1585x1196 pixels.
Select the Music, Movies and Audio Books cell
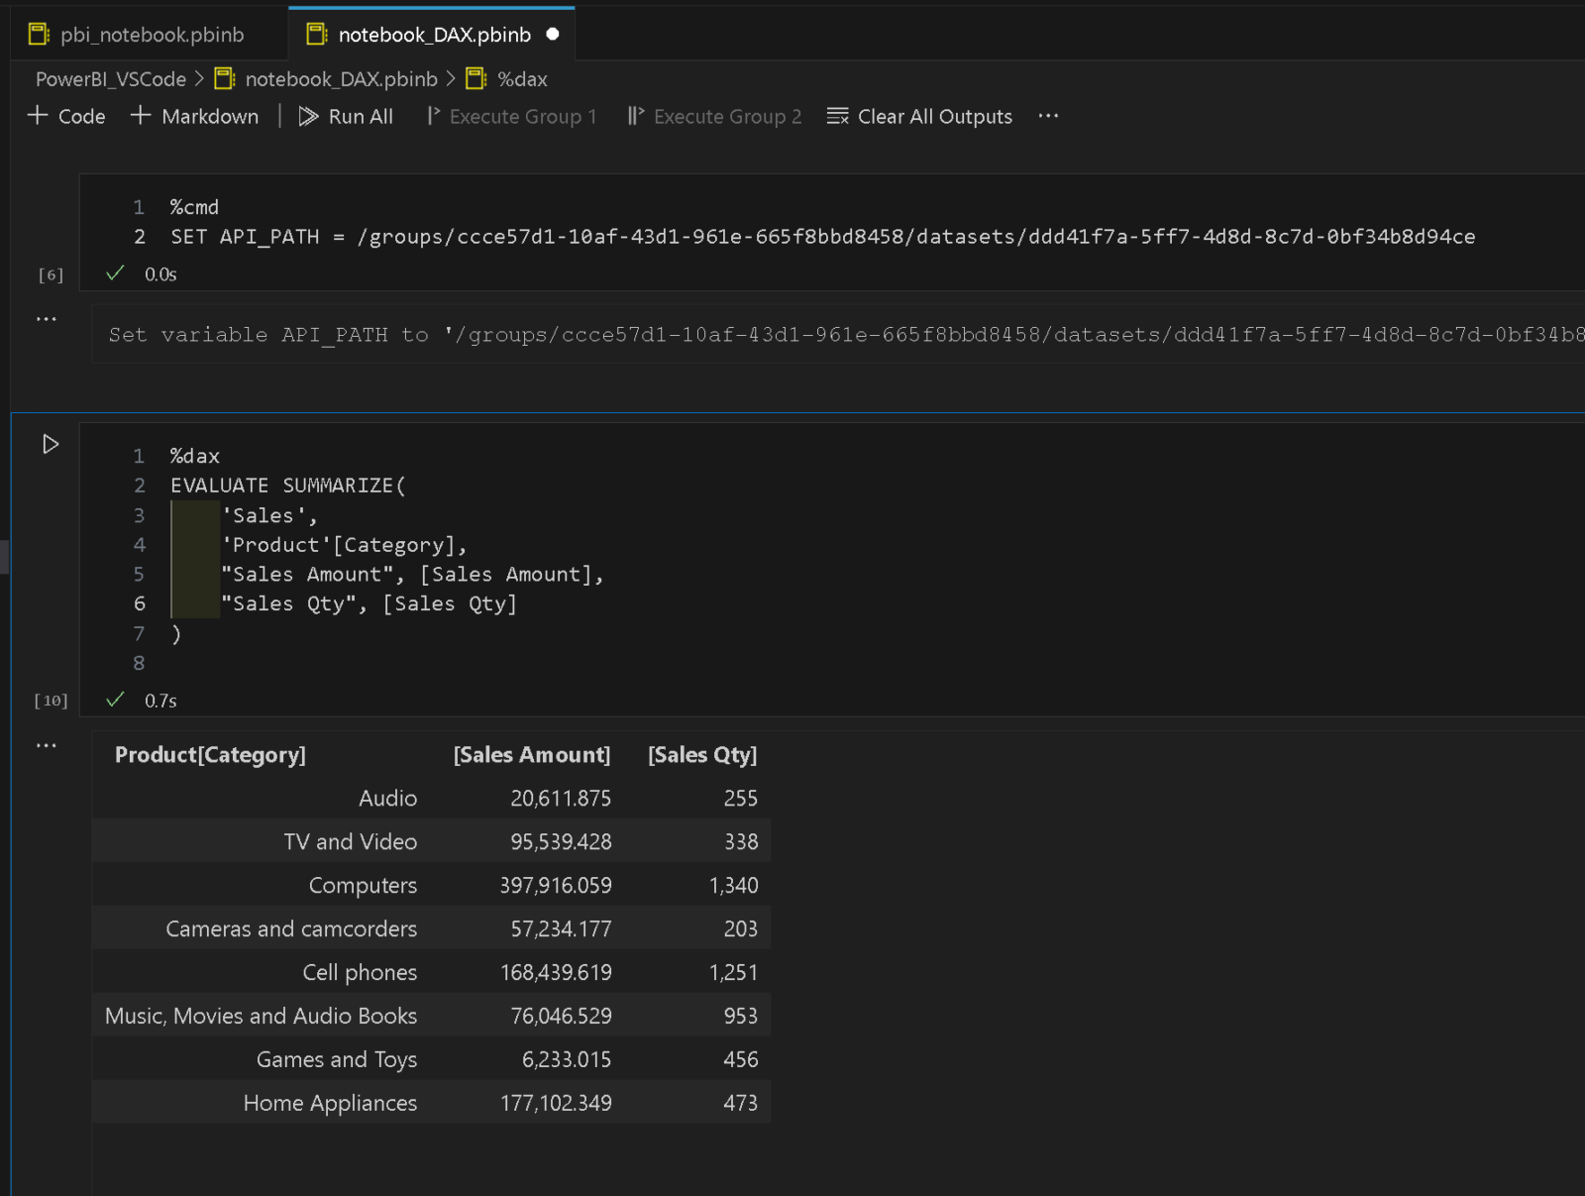[x=261, y=1017]
